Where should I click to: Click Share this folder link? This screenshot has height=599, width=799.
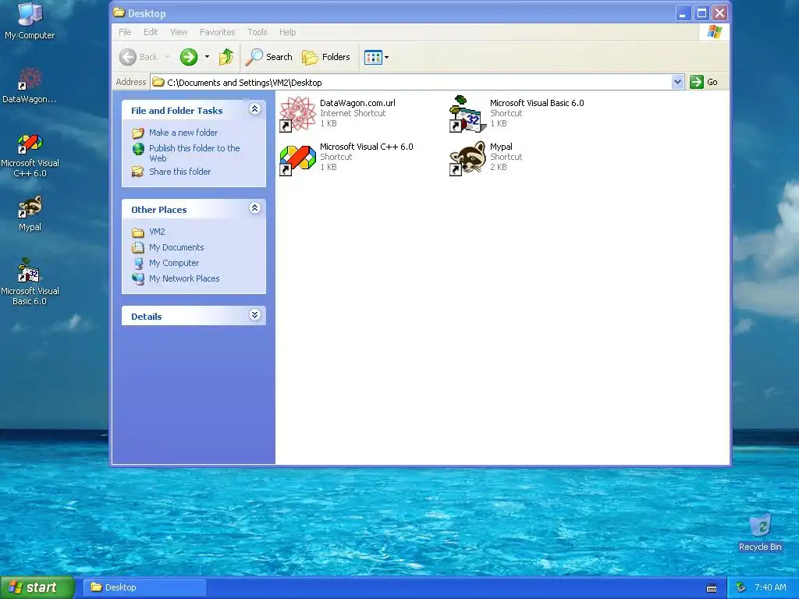pyautogui.click(x=180, y=172)
